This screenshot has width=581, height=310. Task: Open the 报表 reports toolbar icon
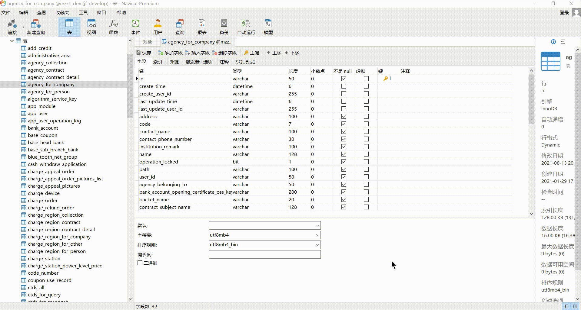[202, 27]
